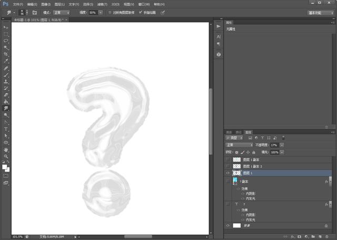Open the tool preset picker arrow

(x=14, y=13)
